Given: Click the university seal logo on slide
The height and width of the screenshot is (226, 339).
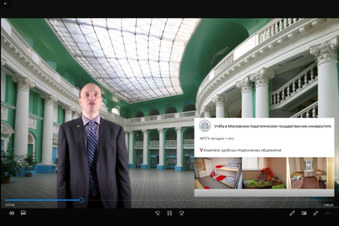Looking at the screenshot, I should [x=205, y=126].
